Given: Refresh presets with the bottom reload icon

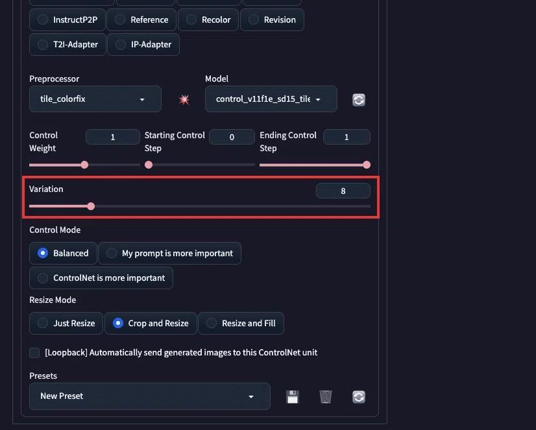Looking at the screenshot, I should [x=359, y=397].
